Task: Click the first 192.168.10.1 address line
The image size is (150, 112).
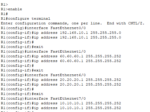Action: pos(61,33)
